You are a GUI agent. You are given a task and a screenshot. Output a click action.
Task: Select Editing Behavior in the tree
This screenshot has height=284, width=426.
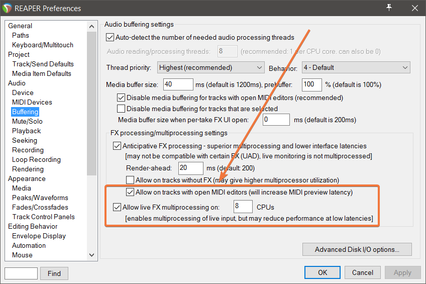point(33,226)
